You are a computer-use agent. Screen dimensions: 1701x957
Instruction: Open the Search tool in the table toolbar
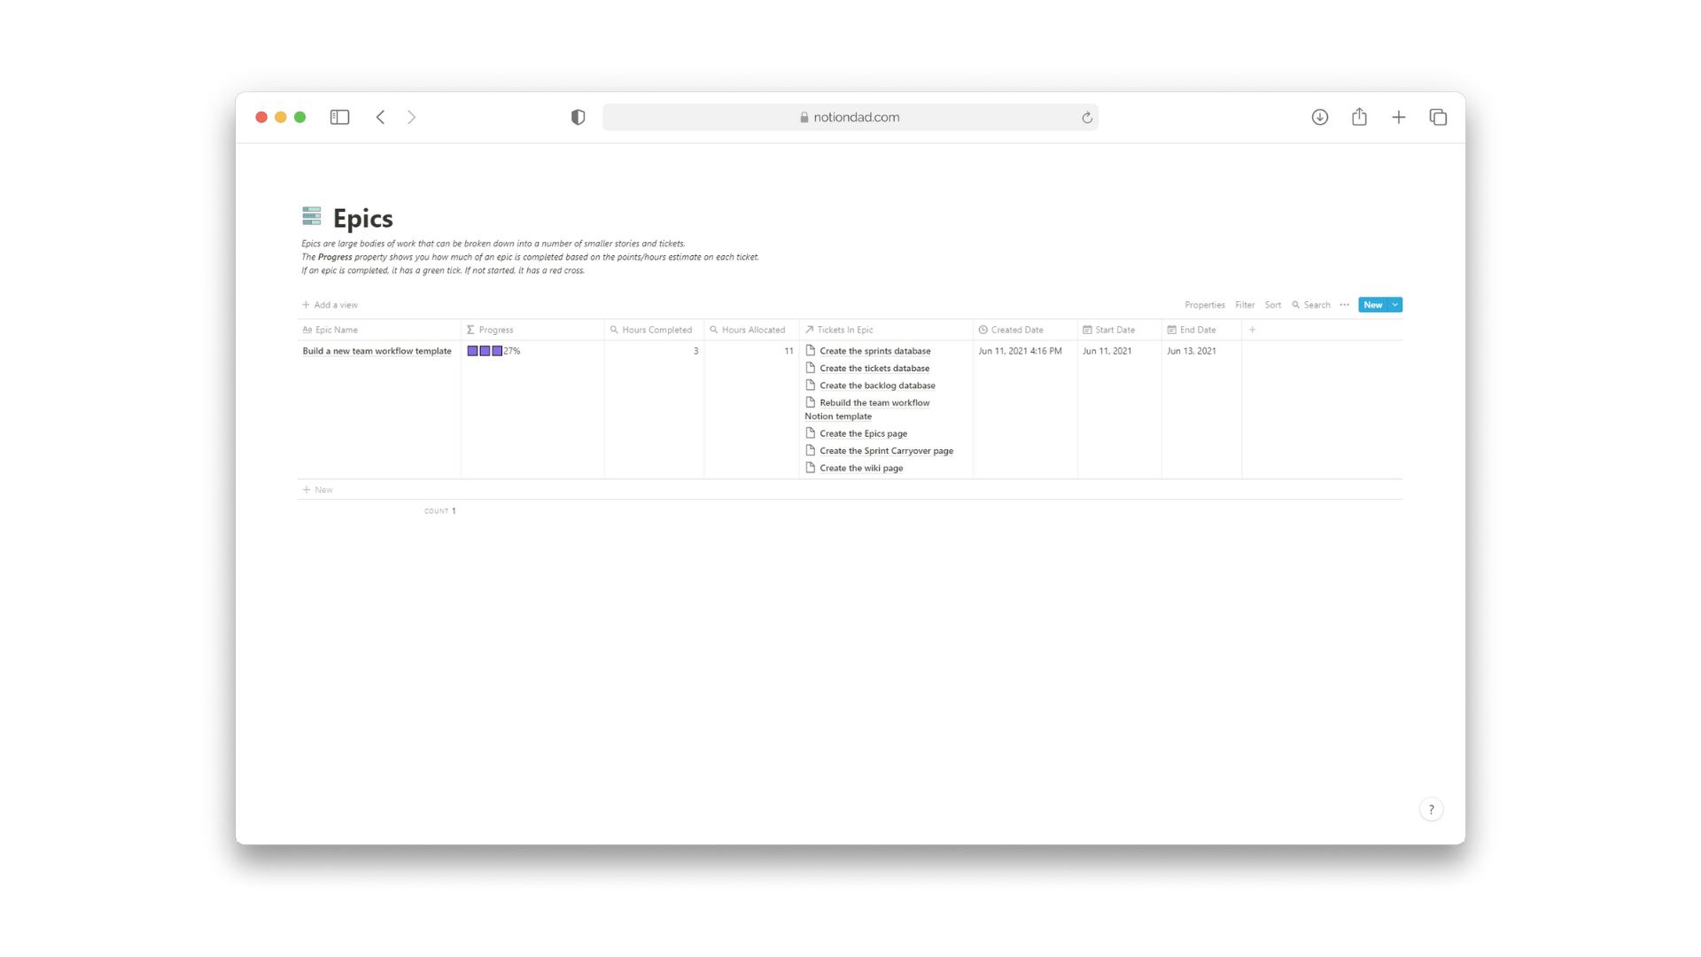coord(1311,304)
